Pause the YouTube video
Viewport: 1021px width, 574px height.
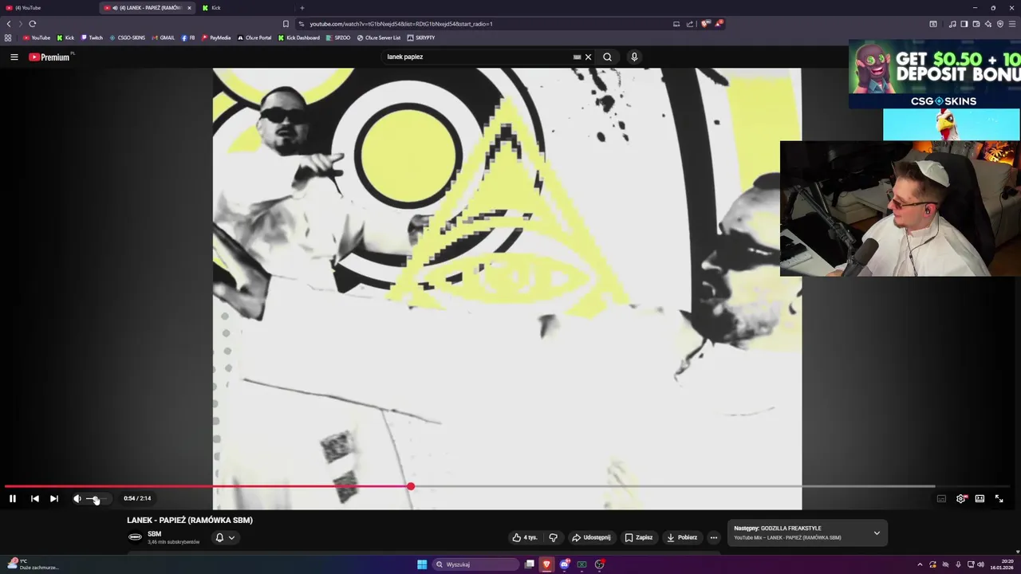coord(13,498)
